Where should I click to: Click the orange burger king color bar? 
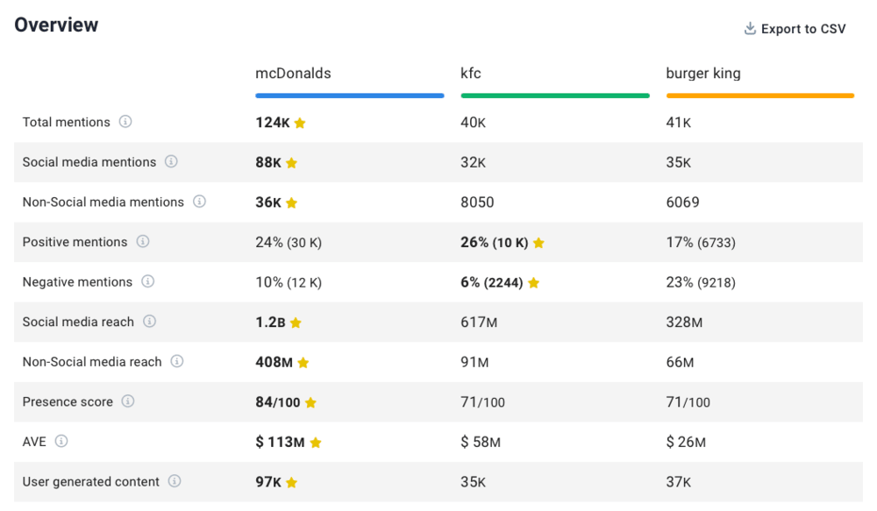760,96
